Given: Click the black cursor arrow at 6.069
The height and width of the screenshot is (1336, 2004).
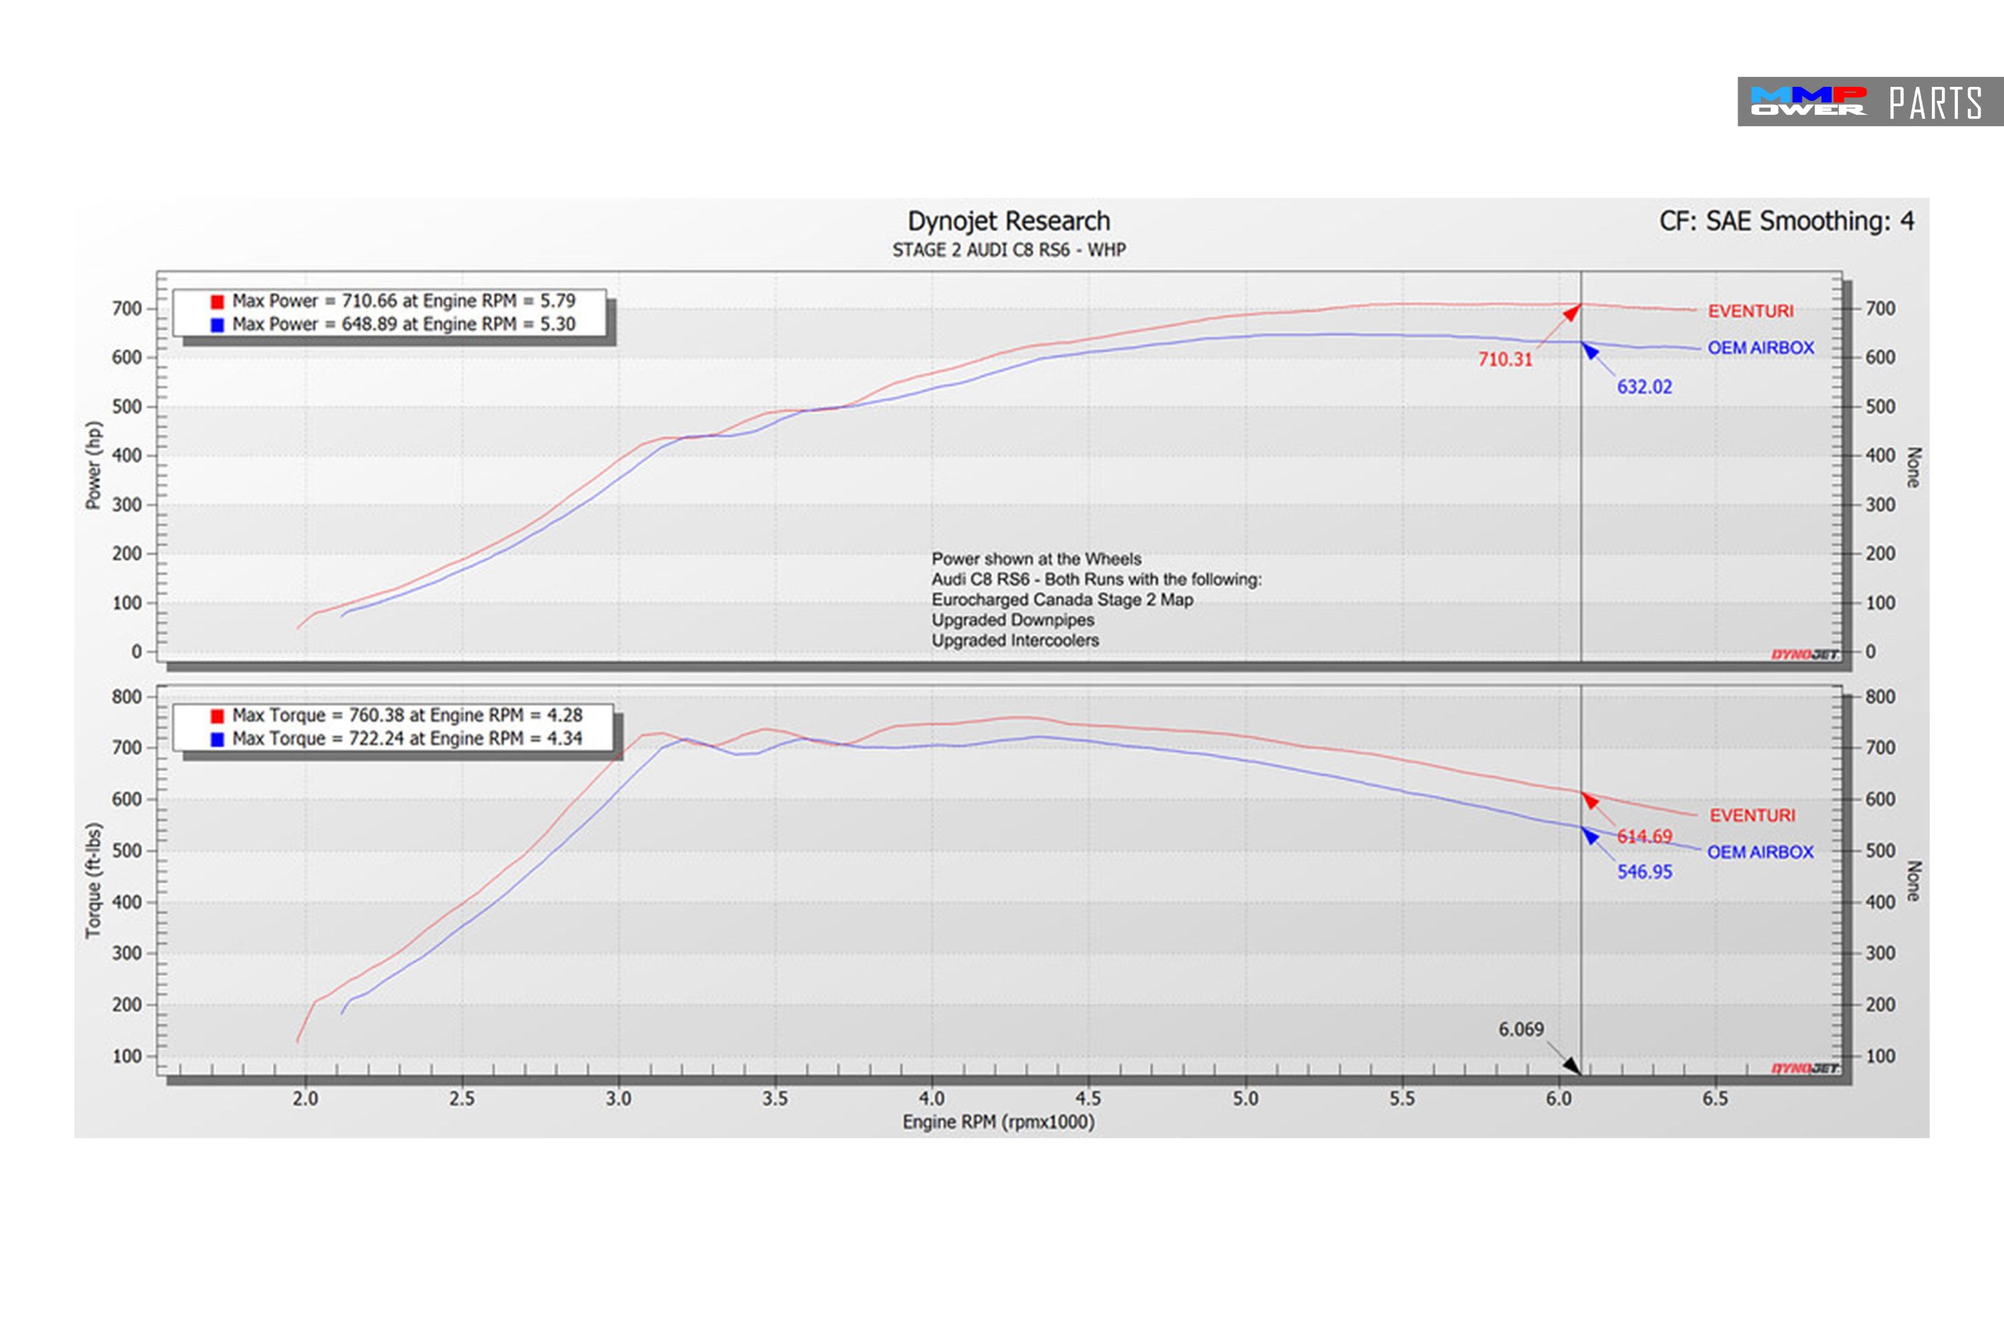Looking at the screenshot, I should click(x=1572, y=1067).
